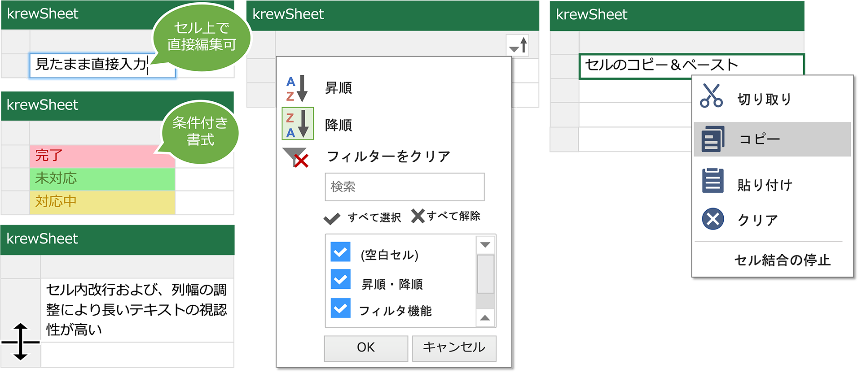Click the clear filter funnel icon
Viewport: 862px width, 373px height.
point(296,157)
